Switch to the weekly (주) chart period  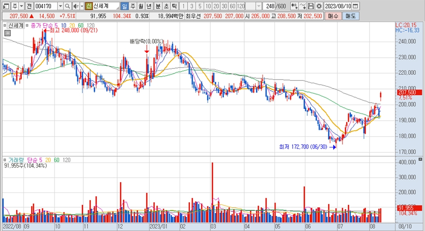click(133, 6)
